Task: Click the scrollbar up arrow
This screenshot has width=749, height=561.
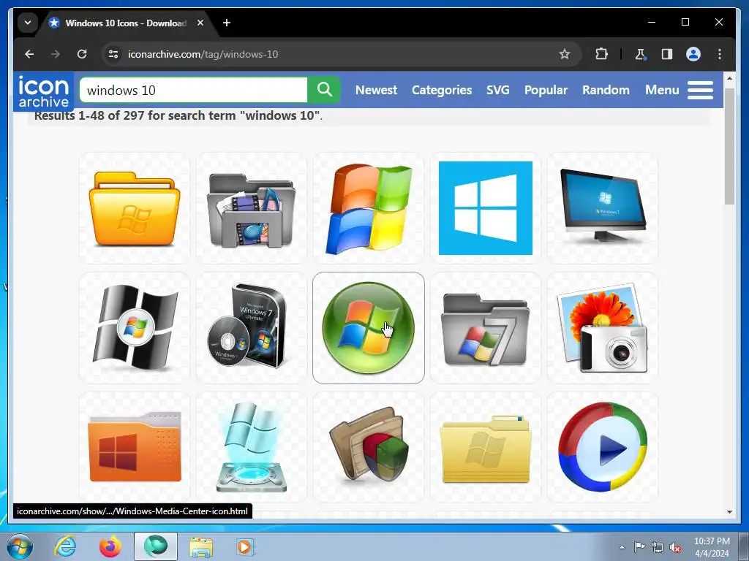Action: point(729,77)
